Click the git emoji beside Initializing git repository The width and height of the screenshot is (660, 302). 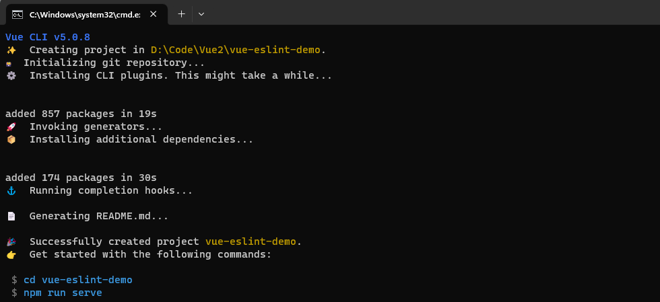[x=9, y=63]
